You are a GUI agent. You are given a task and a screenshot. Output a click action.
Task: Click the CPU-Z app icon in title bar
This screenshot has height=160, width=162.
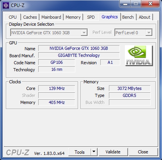pos(6,5)
